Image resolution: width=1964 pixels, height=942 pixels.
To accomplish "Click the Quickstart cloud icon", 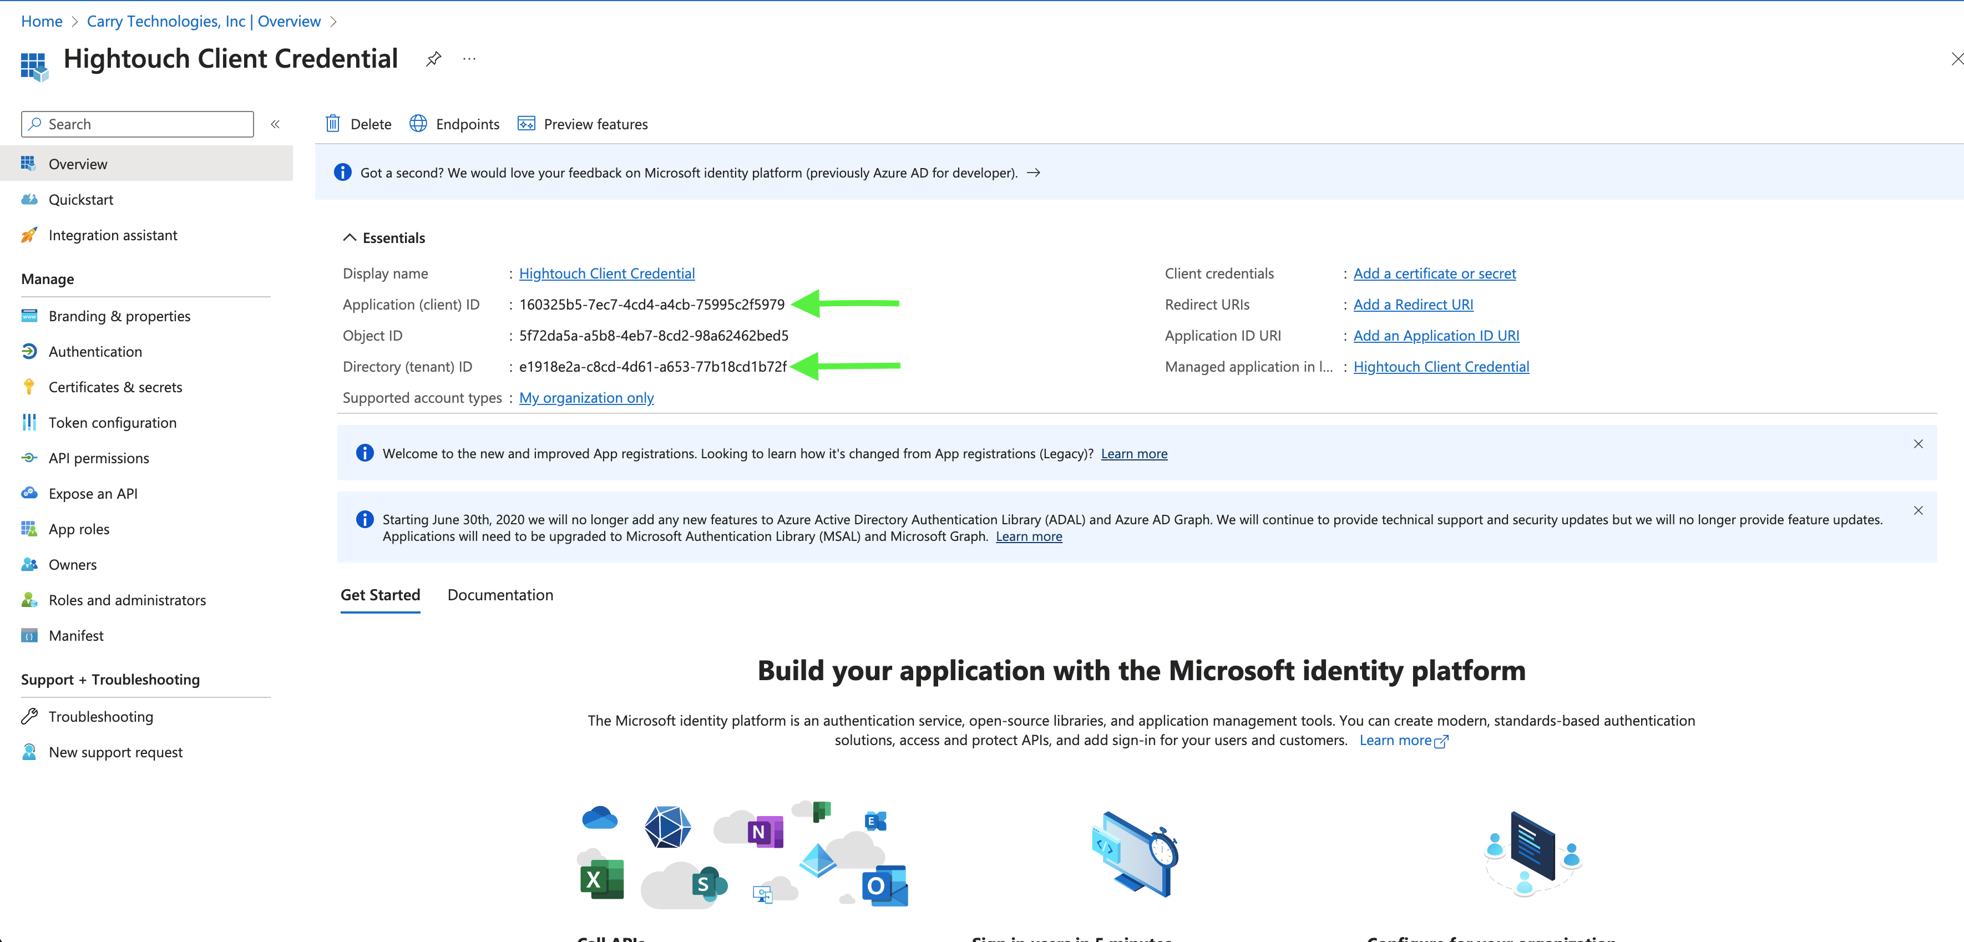I will click(29, 199).
